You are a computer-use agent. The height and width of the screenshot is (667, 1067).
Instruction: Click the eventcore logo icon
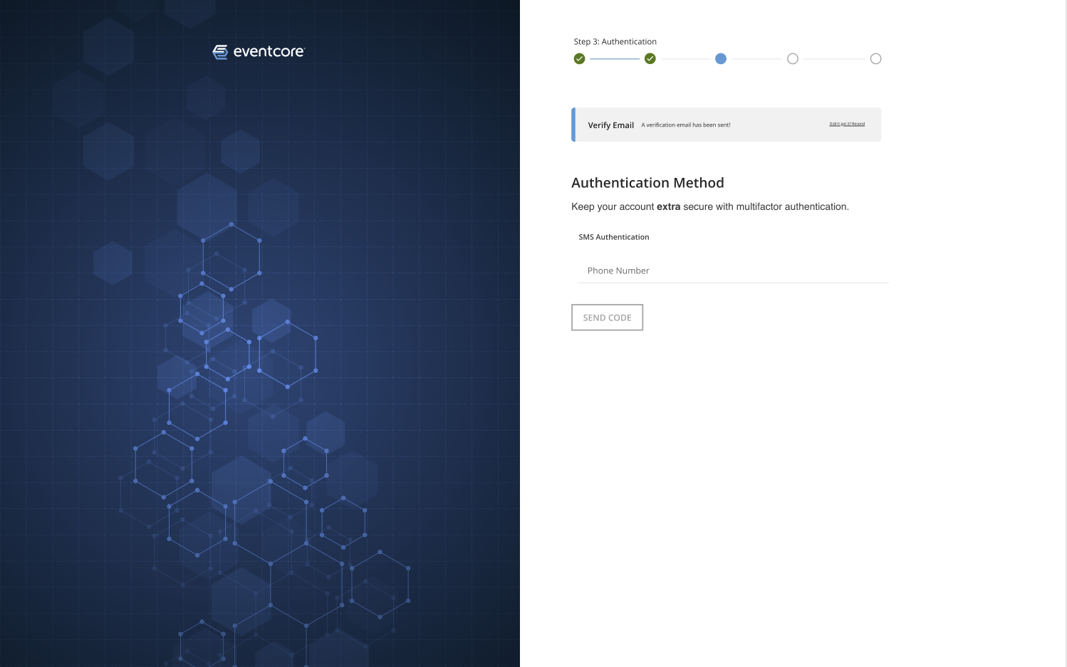tap(220, 52)
